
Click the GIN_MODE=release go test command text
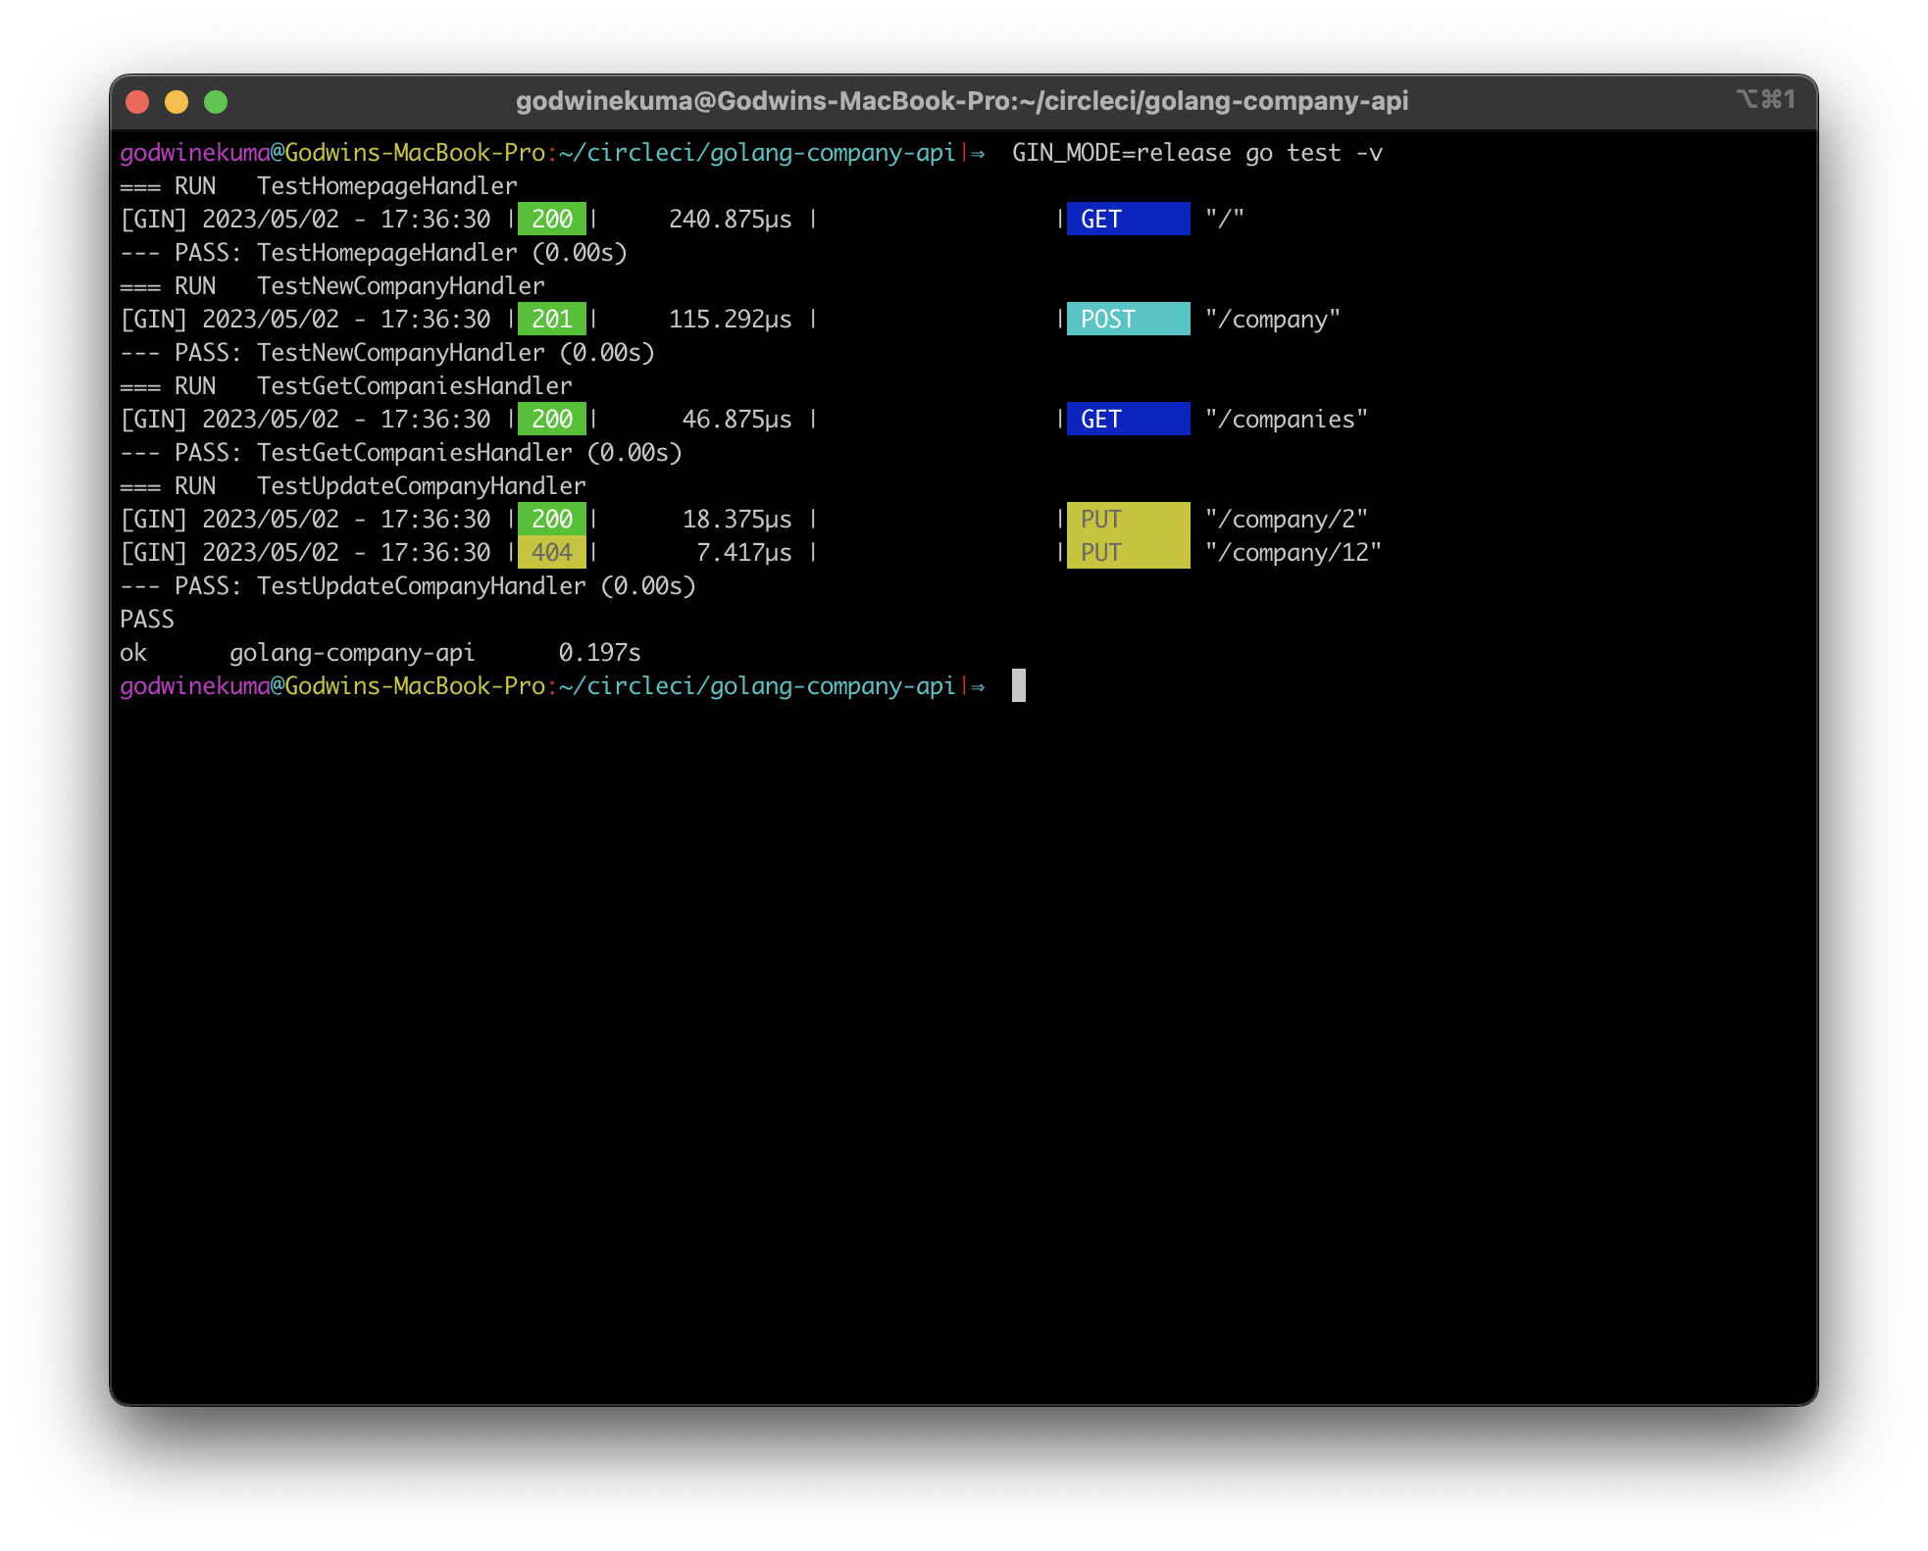[x=1196, y=153]
